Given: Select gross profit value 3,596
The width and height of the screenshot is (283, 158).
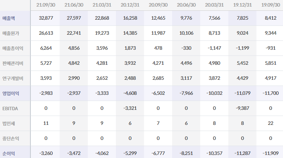Looking at the screenshot, I should pos(102,48).
